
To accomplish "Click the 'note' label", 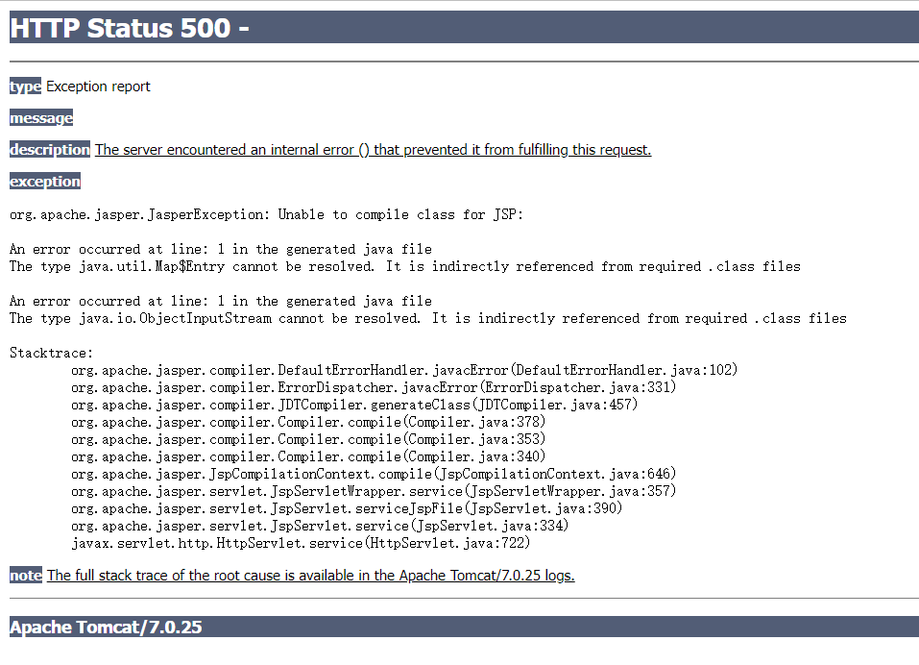I will tap(26, 576).
